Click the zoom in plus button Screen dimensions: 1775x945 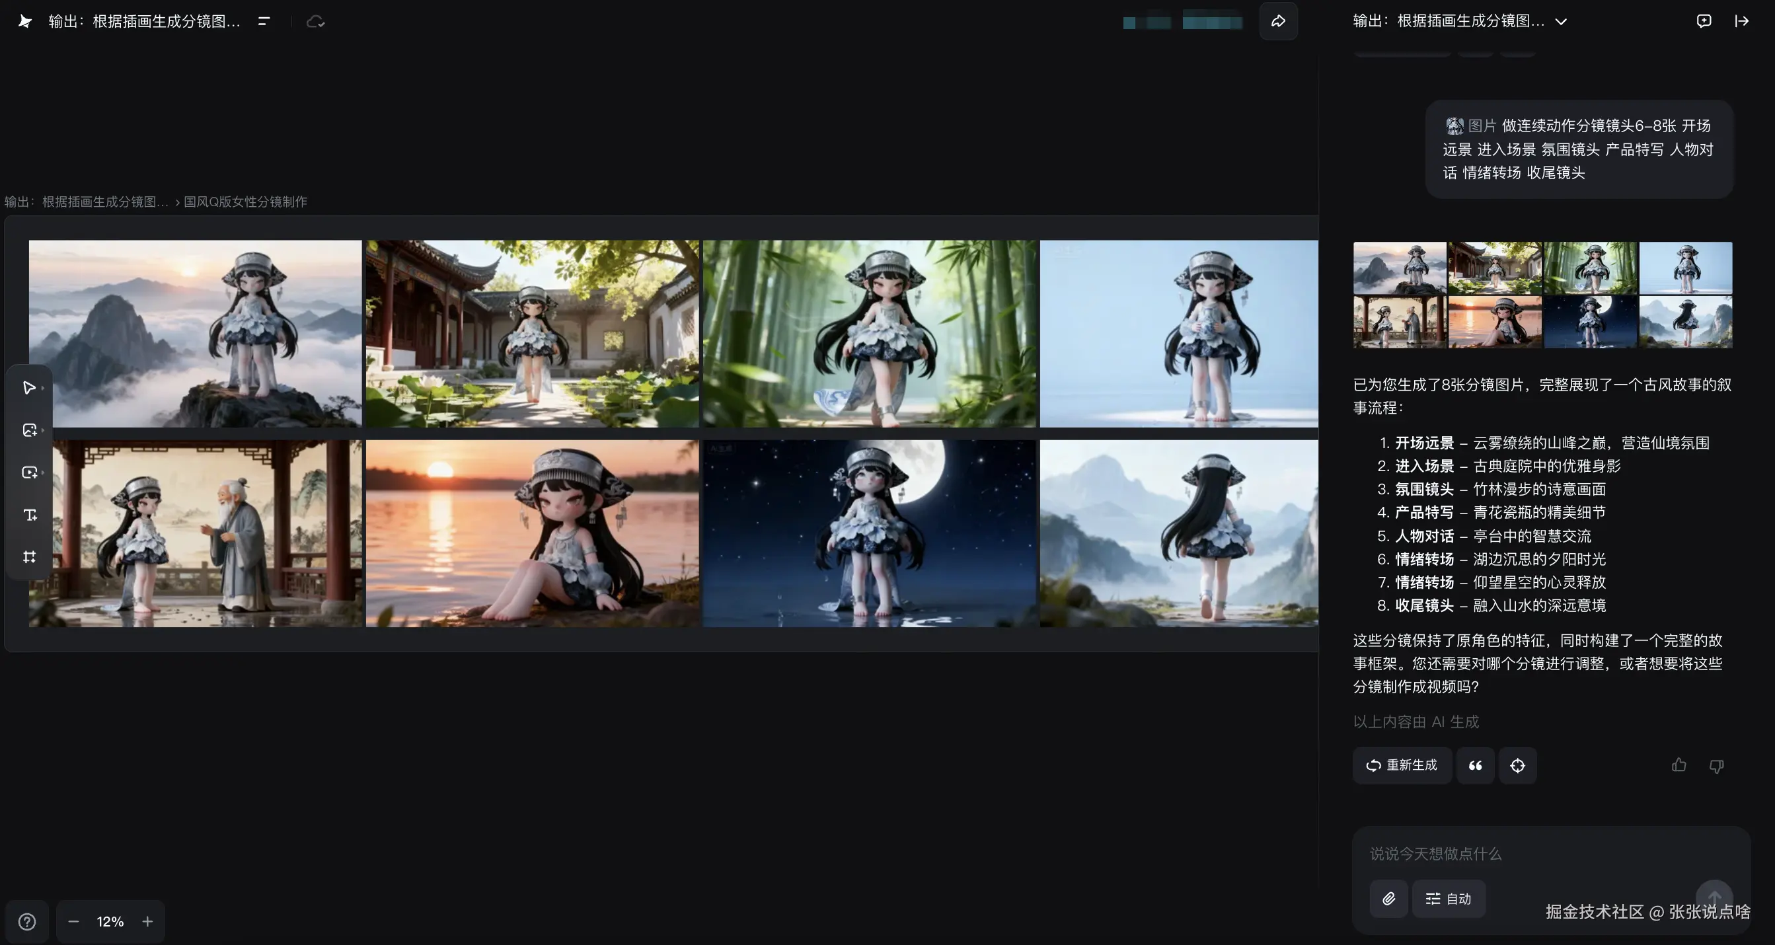(x=147, y=923)
